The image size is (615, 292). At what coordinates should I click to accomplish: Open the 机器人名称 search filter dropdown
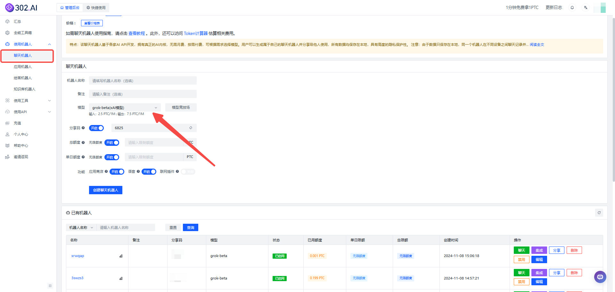click(x=81, y=228)
